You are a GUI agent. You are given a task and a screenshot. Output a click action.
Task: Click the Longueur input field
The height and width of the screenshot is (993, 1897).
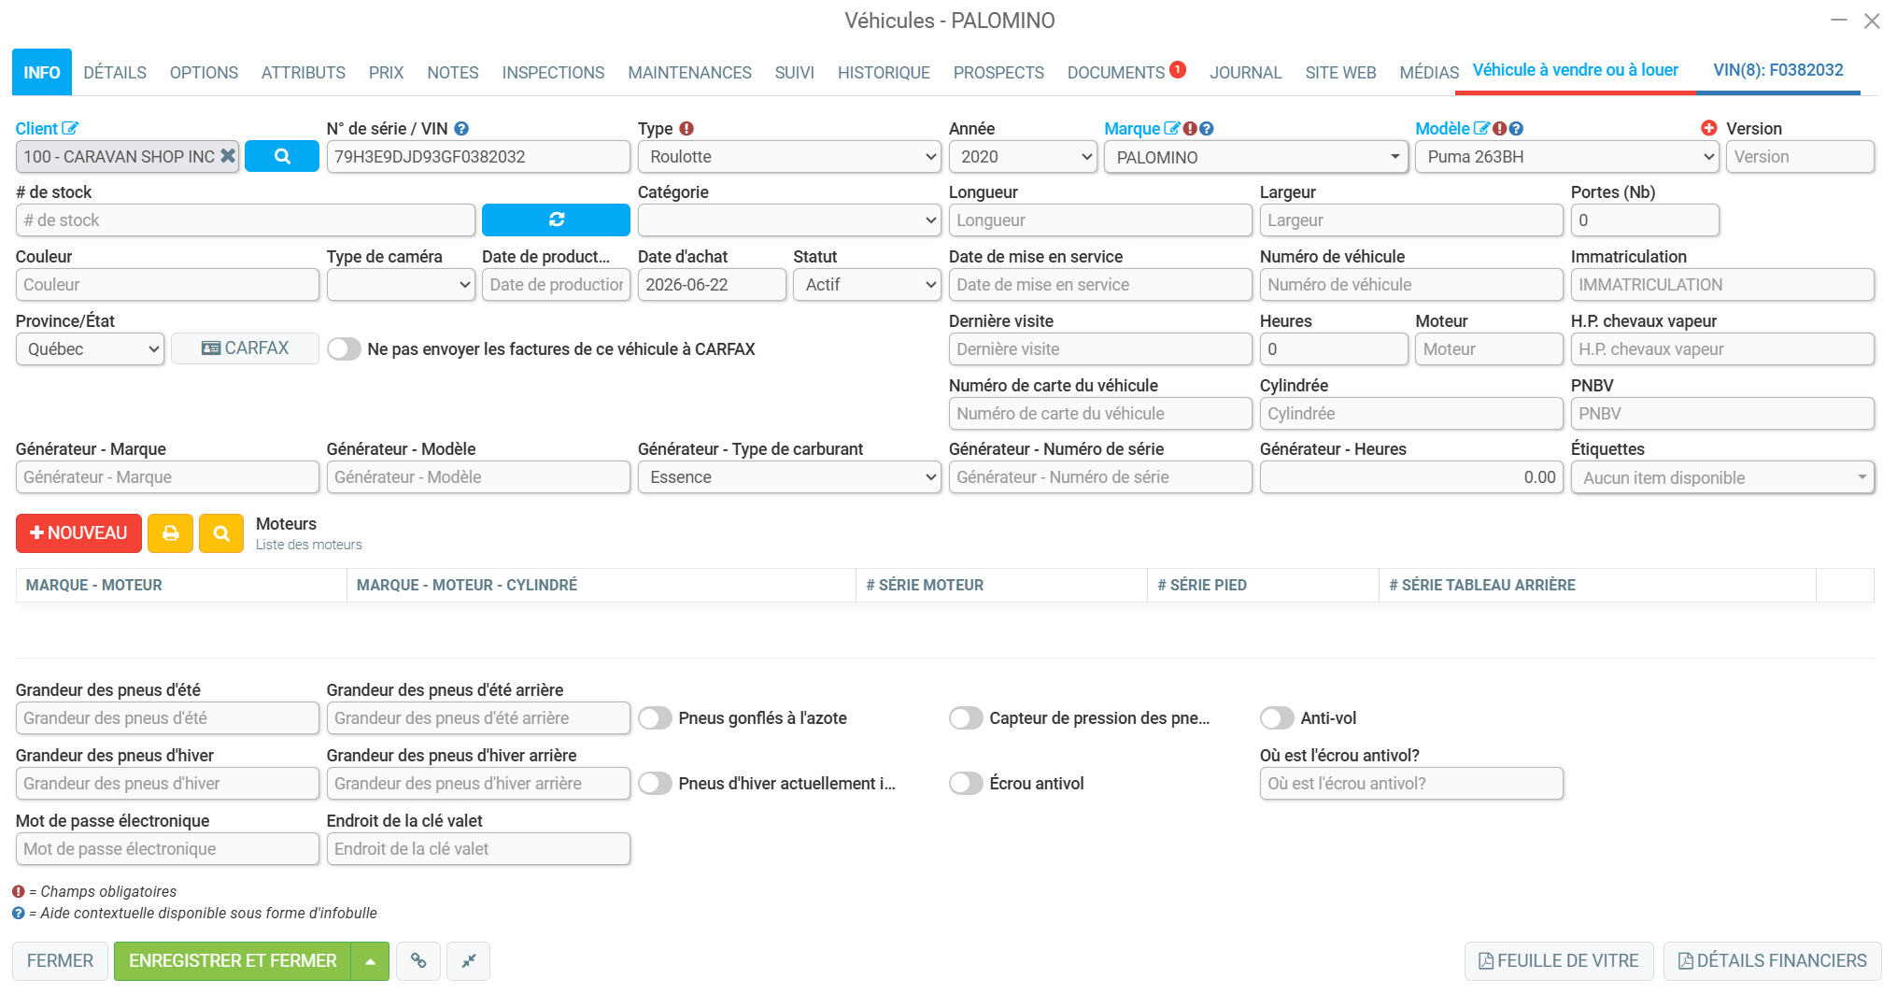click(1100, 220)
